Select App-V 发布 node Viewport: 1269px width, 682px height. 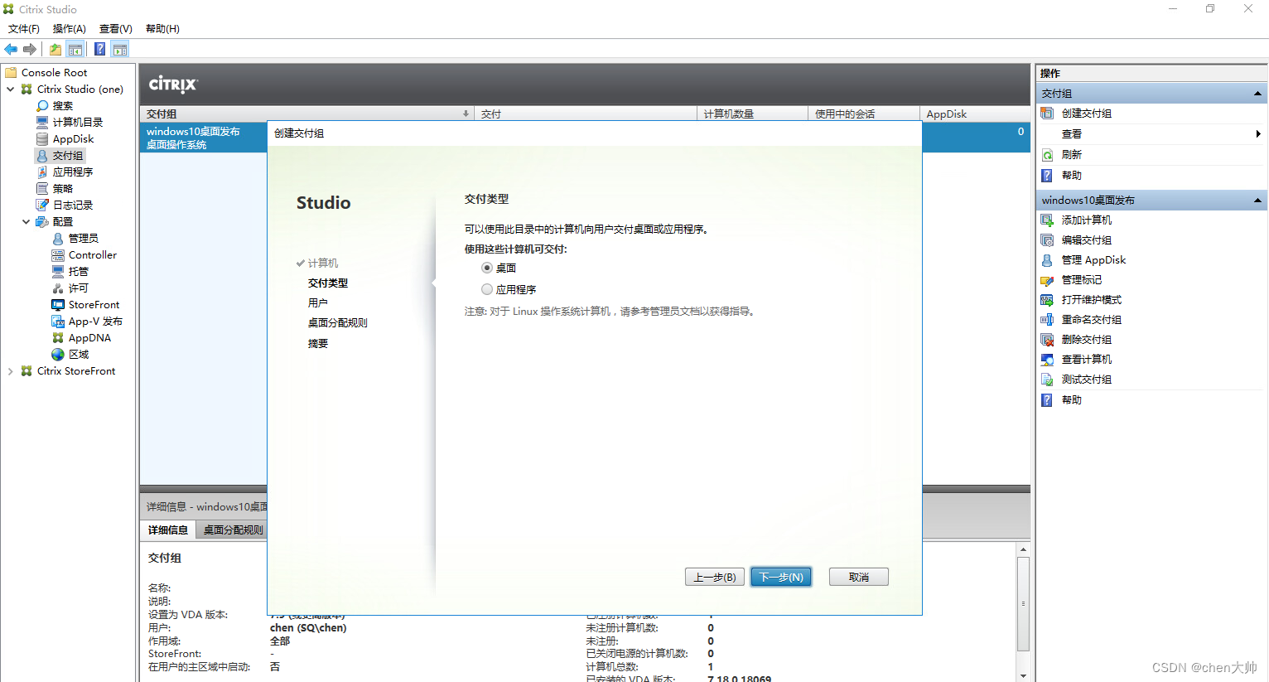(x=95, y=322)
